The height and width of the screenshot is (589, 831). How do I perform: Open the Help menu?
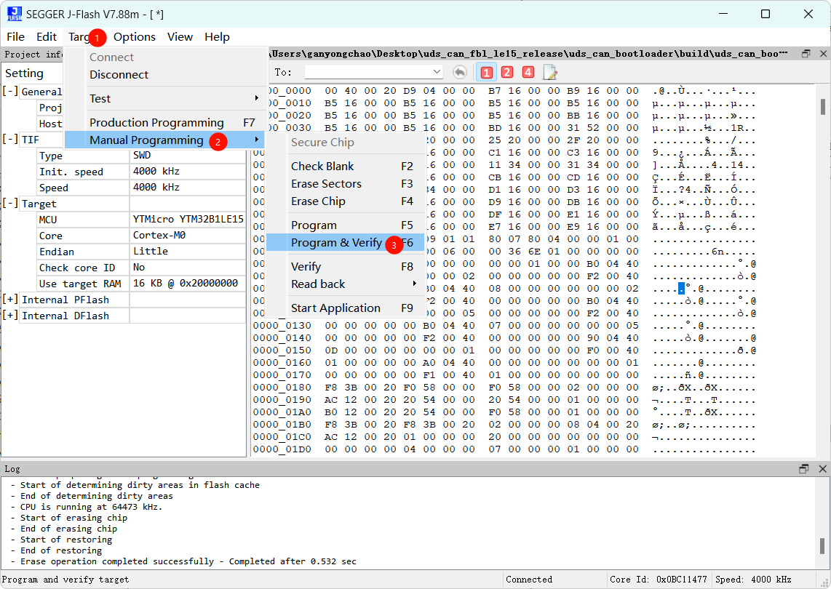pos(218,37)
